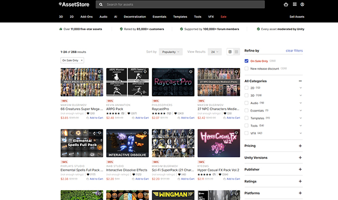338x200 pixels.
Task: Open the apps grid icon in header
Action: (x=294, y=4)
